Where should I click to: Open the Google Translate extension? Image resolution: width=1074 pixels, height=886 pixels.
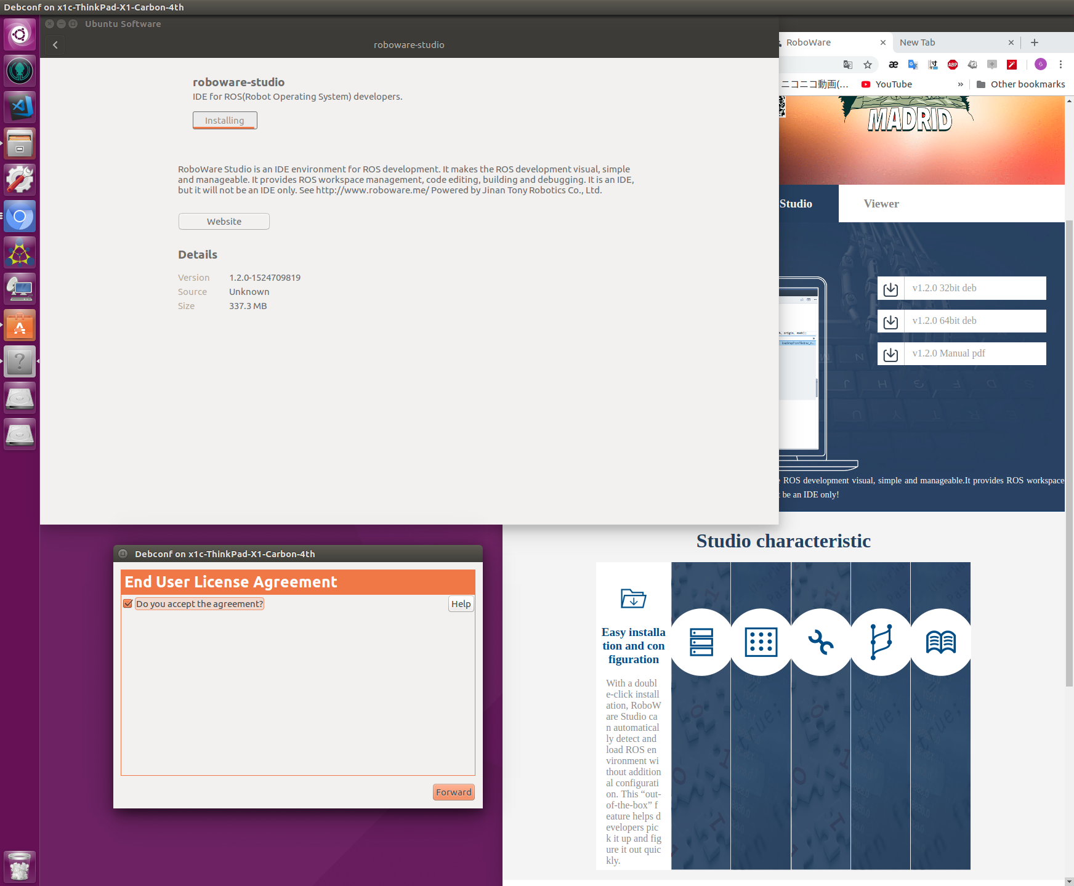pos(913,65)
